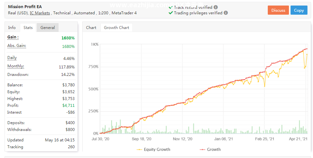Click the underlined Daily label
Image resolution: width=313 pixels, height=158 pixels.
tap(12, 58)
